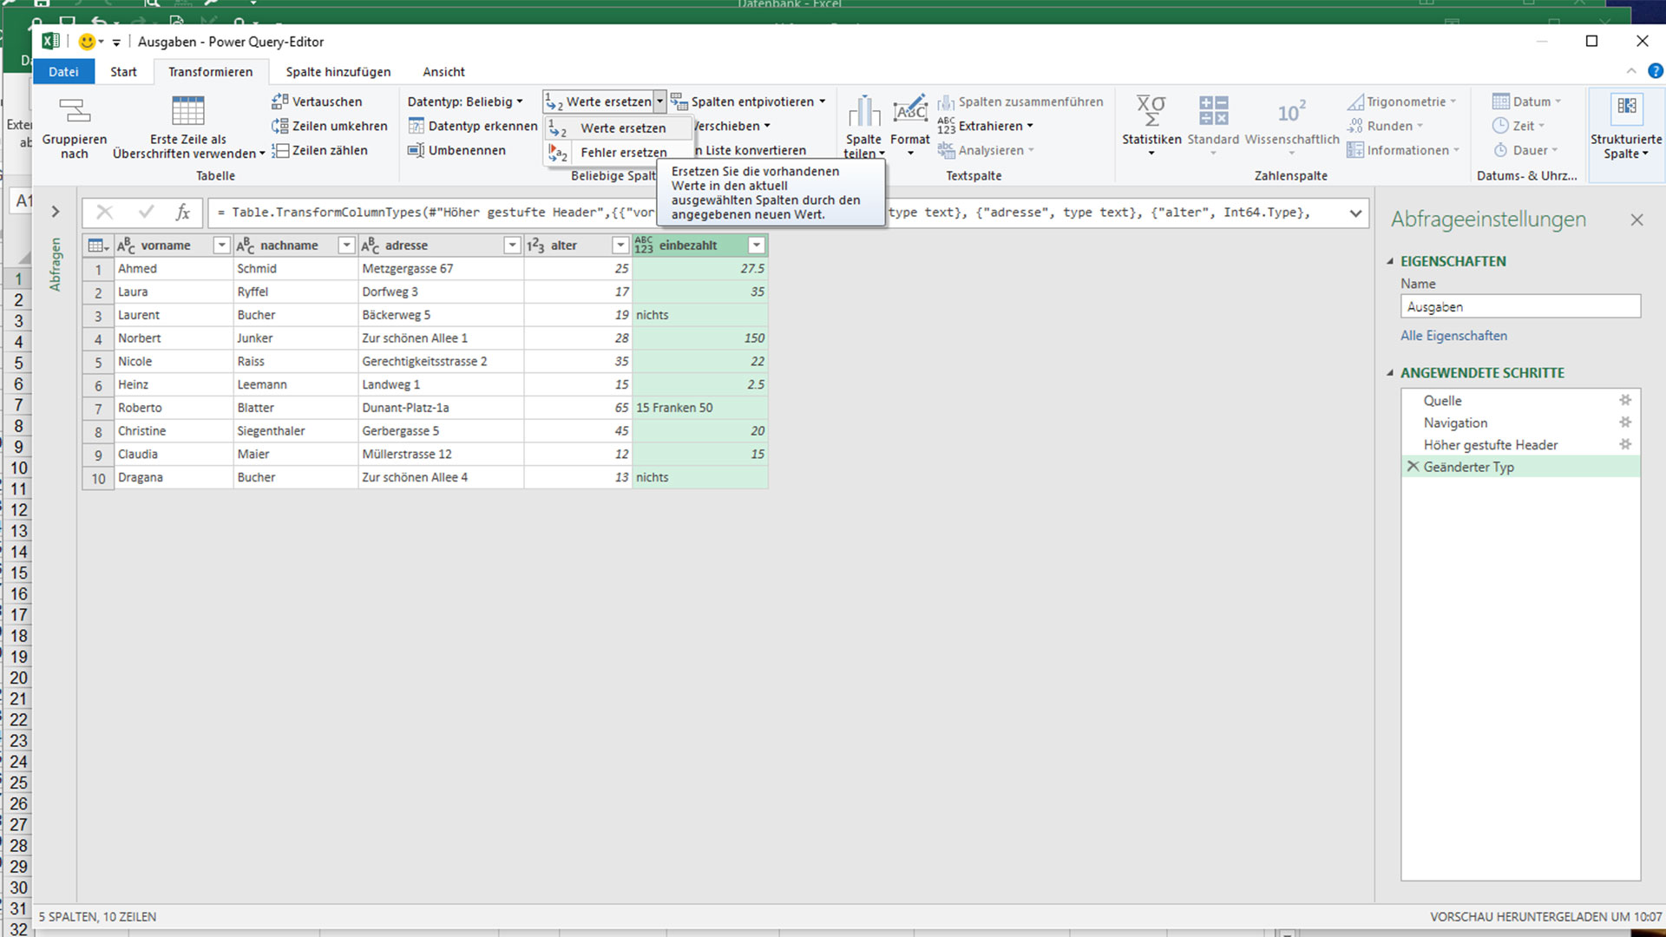Switch to the Ansicht tab

443,71
